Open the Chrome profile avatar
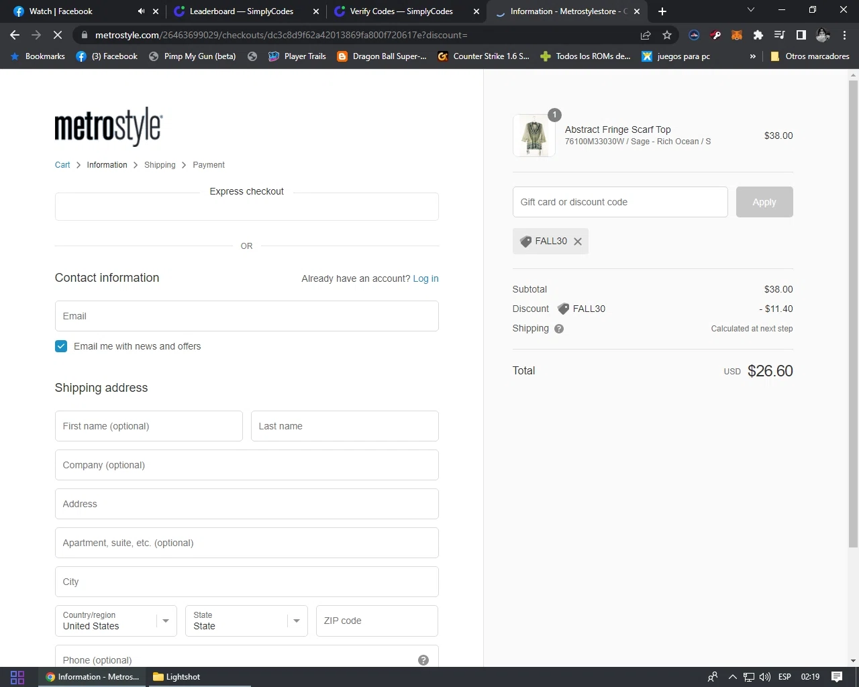 823,35
